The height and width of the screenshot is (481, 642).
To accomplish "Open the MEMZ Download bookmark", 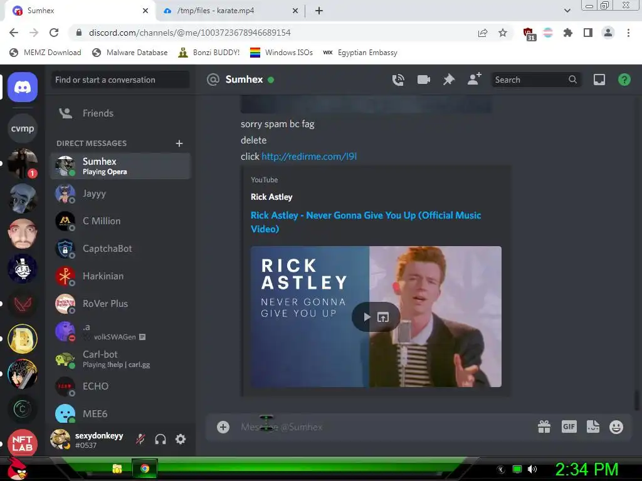I will click(45, 53).
